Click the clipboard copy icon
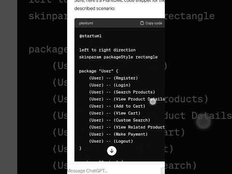 [142, 23]
